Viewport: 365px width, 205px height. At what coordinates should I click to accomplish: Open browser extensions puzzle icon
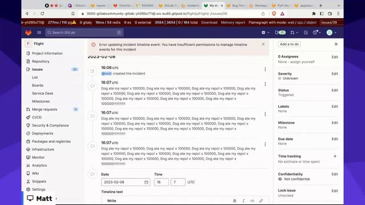[314, 14]
